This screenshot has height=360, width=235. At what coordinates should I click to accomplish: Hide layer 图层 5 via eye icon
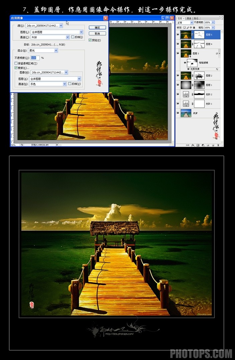tap(178, 35)
